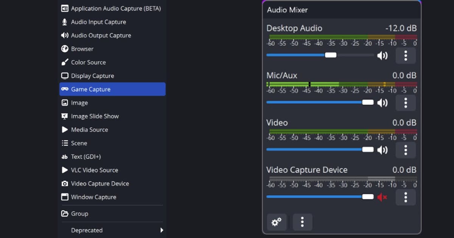Click the Scene list icon
454x238 pixels.
65,143
